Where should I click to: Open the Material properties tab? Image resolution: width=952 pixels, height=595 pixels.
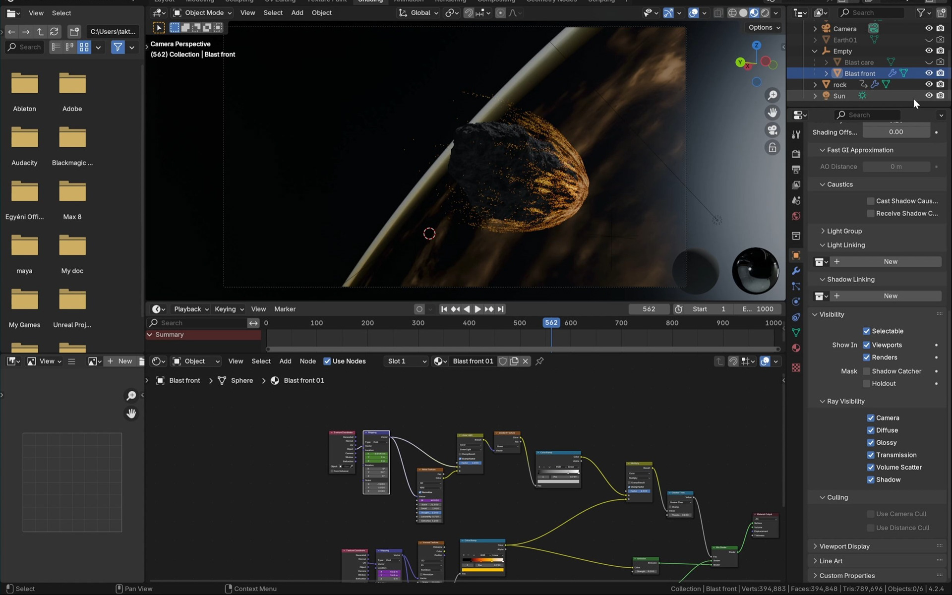tap(796, 348)
